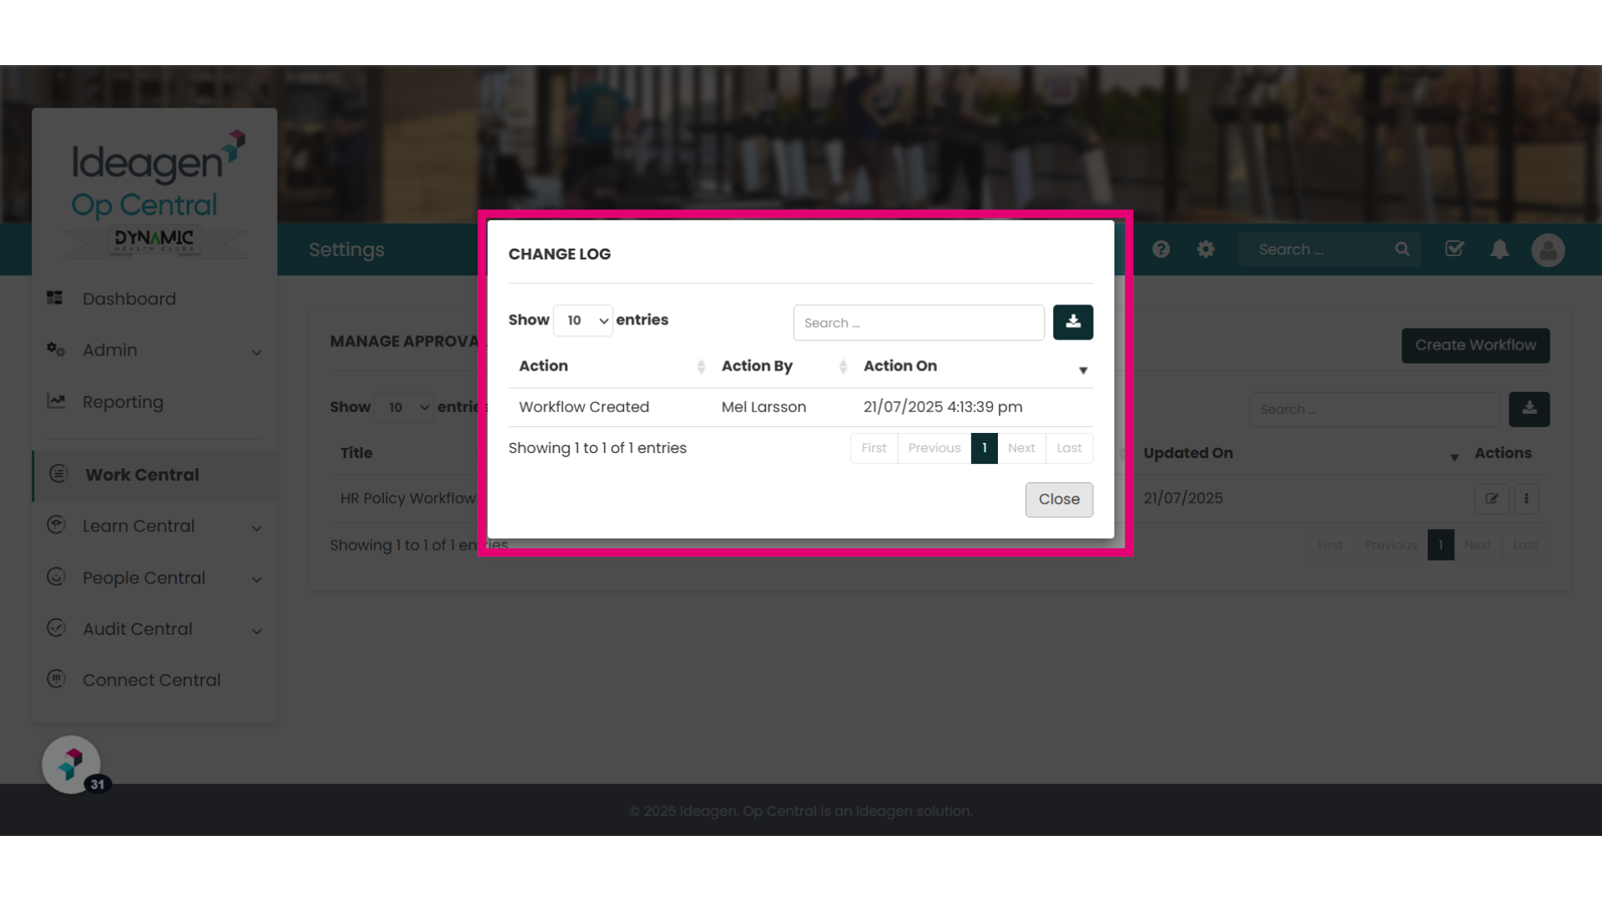Click the header Search field
The image size is (1602, 901).
click(x=1318, y=249)
